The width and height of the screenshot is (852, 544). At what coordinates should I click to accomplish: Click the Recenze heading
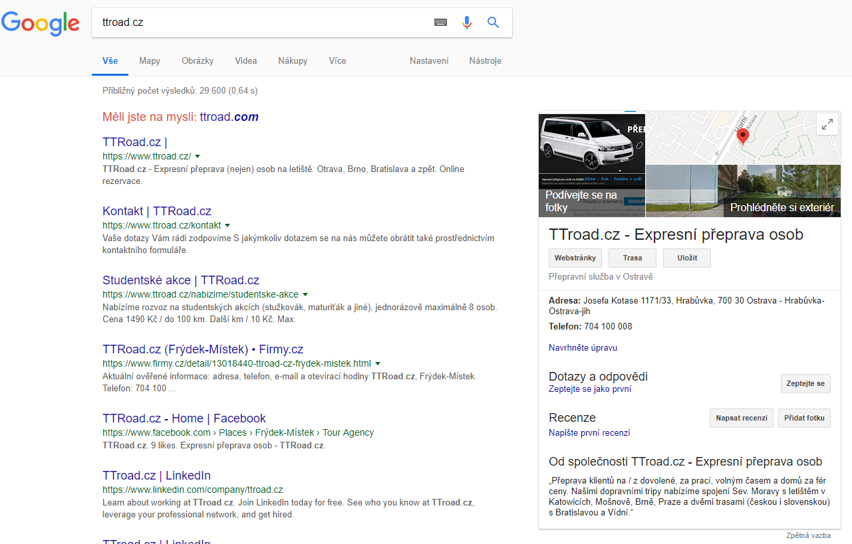click(572, 418)
